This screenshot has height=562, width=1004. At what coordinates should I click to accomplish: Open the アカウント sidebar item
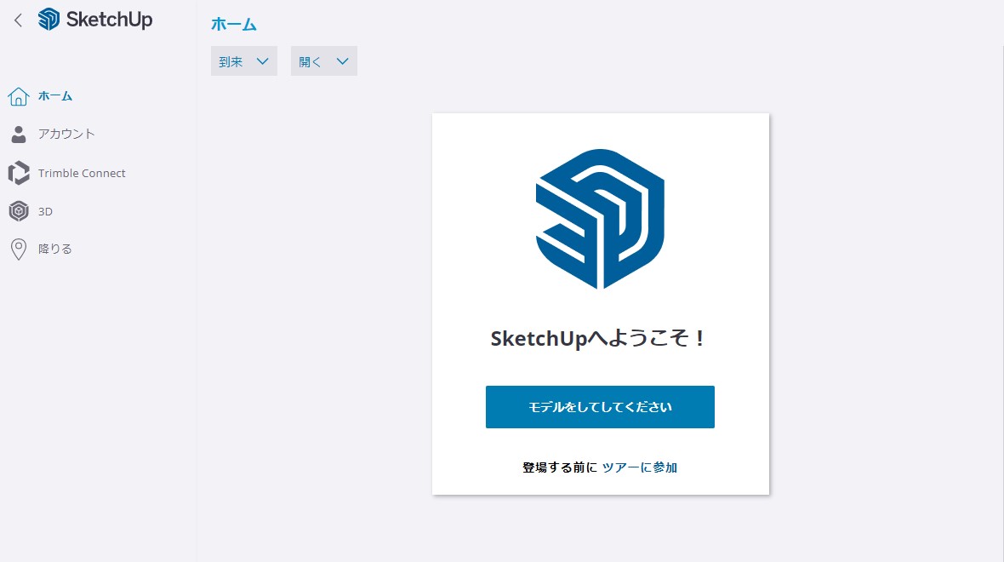point(66,134)
